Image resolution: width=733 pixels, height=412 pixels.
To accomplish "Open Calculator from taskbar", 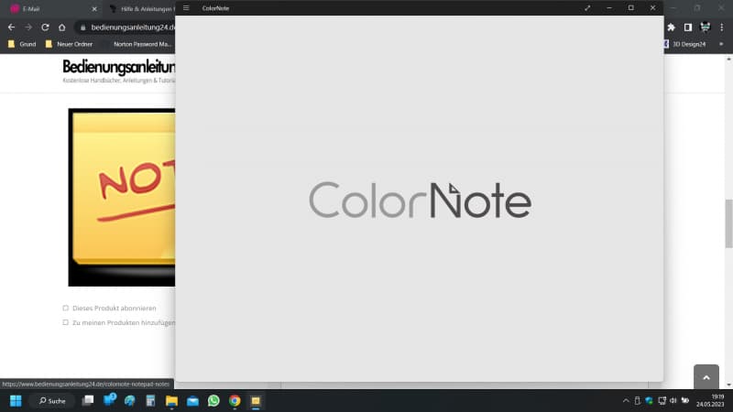I will tap(150, 401).
